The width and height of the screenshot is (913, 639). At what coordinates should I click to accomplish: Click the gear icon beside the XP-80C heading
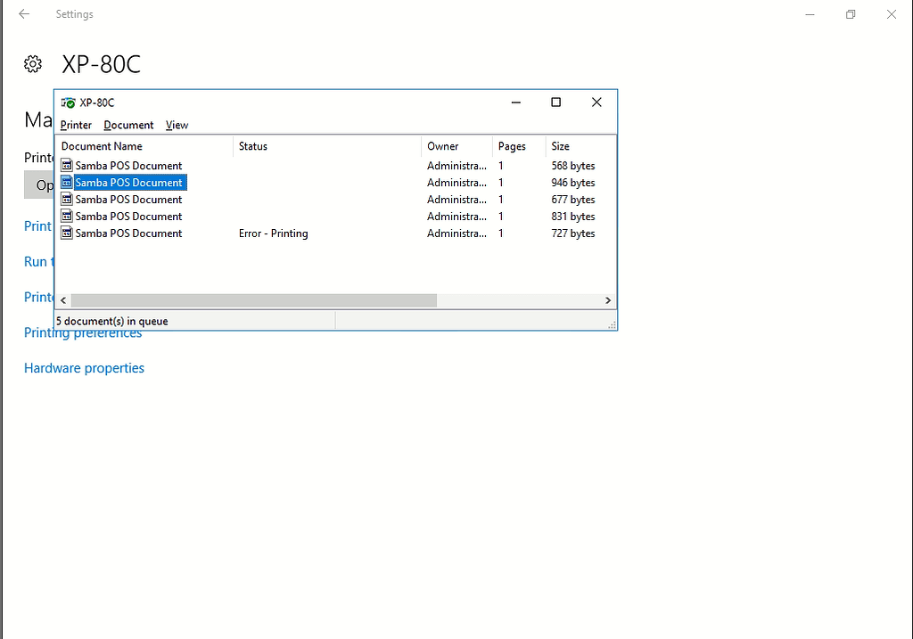tap(33, 64)
